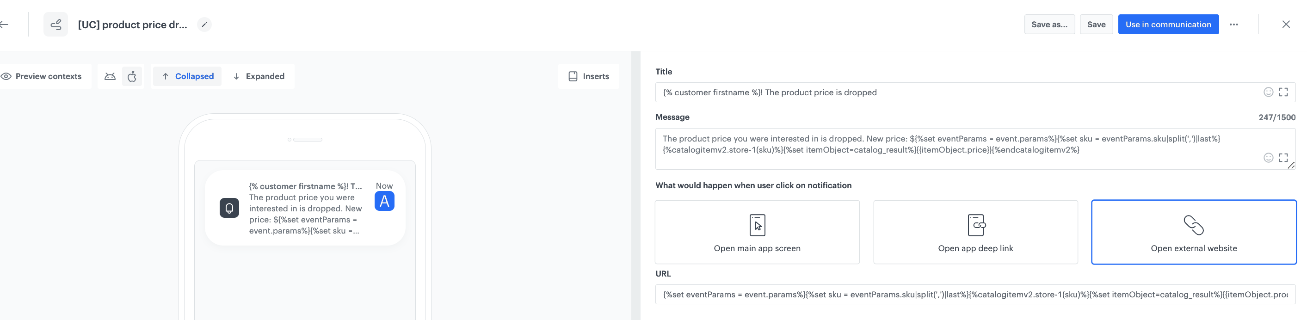Click the emoji icon in Title field
The width and height of the screenshot is (1307, 320).
[x=1268, y=92]
